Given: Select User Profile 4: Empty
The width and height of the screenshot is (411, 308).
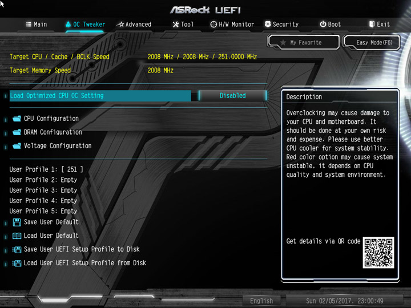Looking at the screenshot, I should [x=43, y=201].
